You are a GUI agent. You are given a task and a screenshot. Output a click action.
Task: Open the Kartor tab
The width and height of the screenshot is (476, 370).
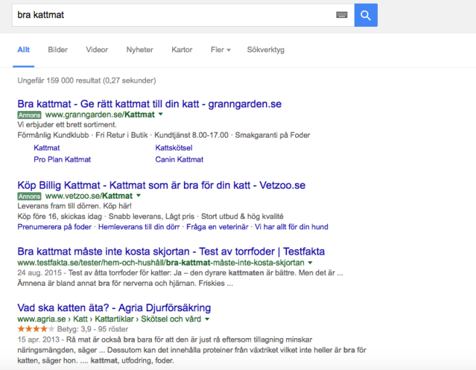pos(182,50)
